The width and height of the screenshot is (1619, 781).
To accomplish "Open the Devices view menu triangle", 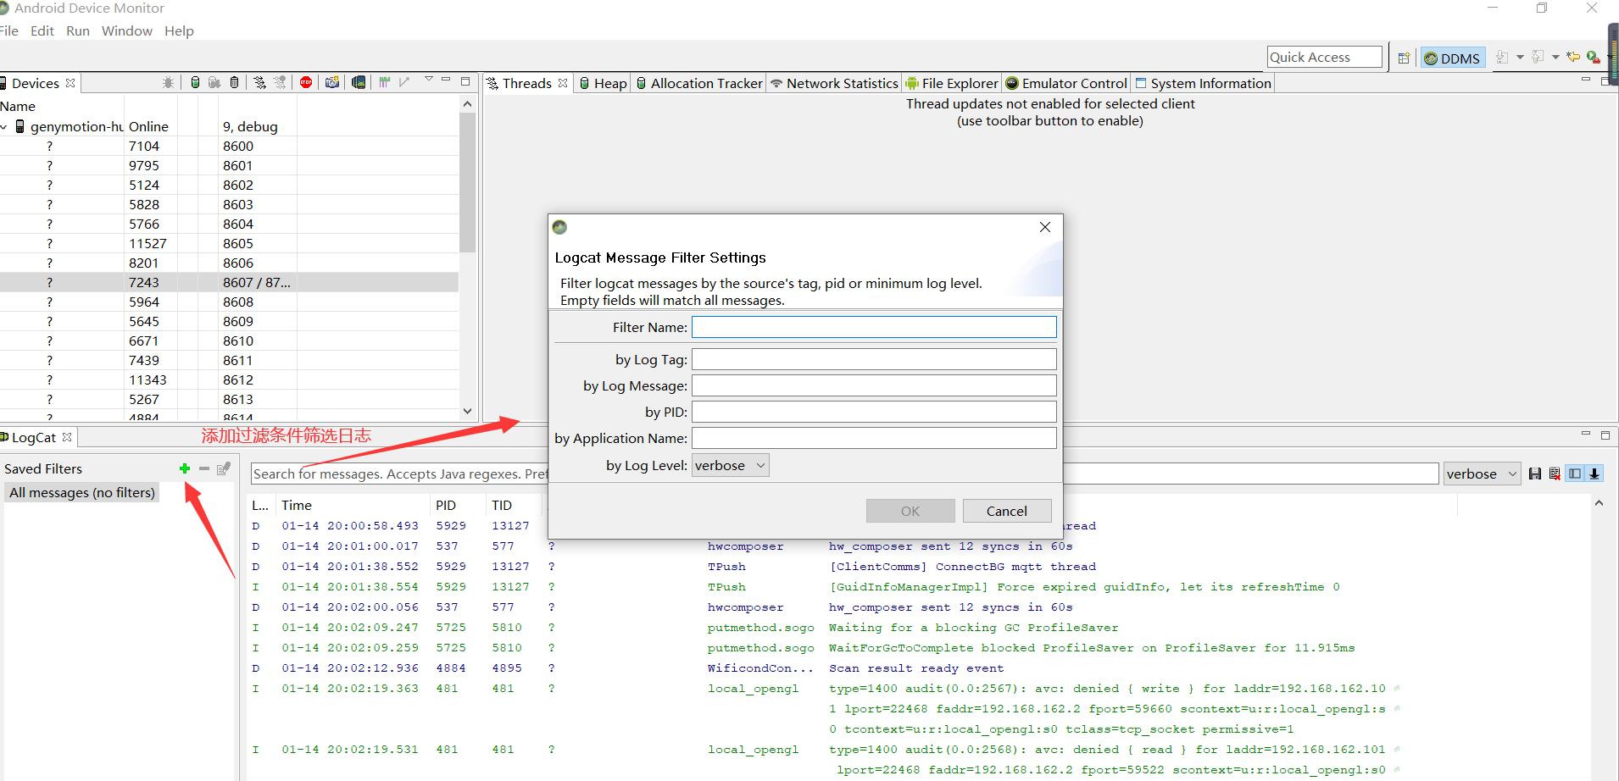I will click(x=429, y=80).
